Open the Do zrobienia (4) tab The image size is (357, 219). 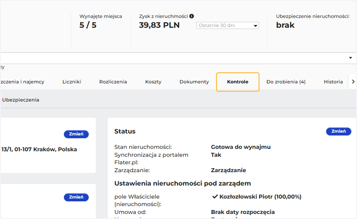(x=286, y=82)
